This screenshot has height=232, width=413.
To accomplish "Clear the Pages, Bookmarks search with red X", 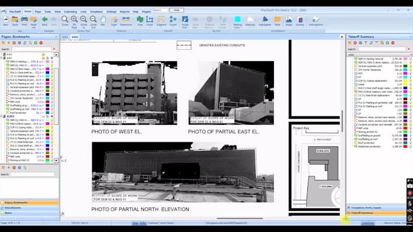I will tap(54, 49).
